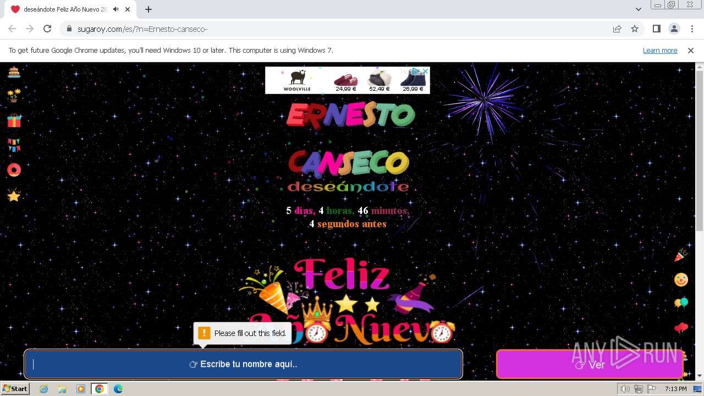
Task: Close the Feliz Año Nuevo tab
Action: [128, 9]
